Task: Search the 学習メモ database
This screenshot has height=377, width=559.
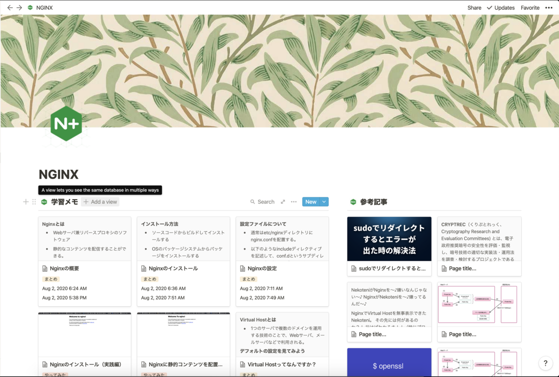Action: coord(262,202)
